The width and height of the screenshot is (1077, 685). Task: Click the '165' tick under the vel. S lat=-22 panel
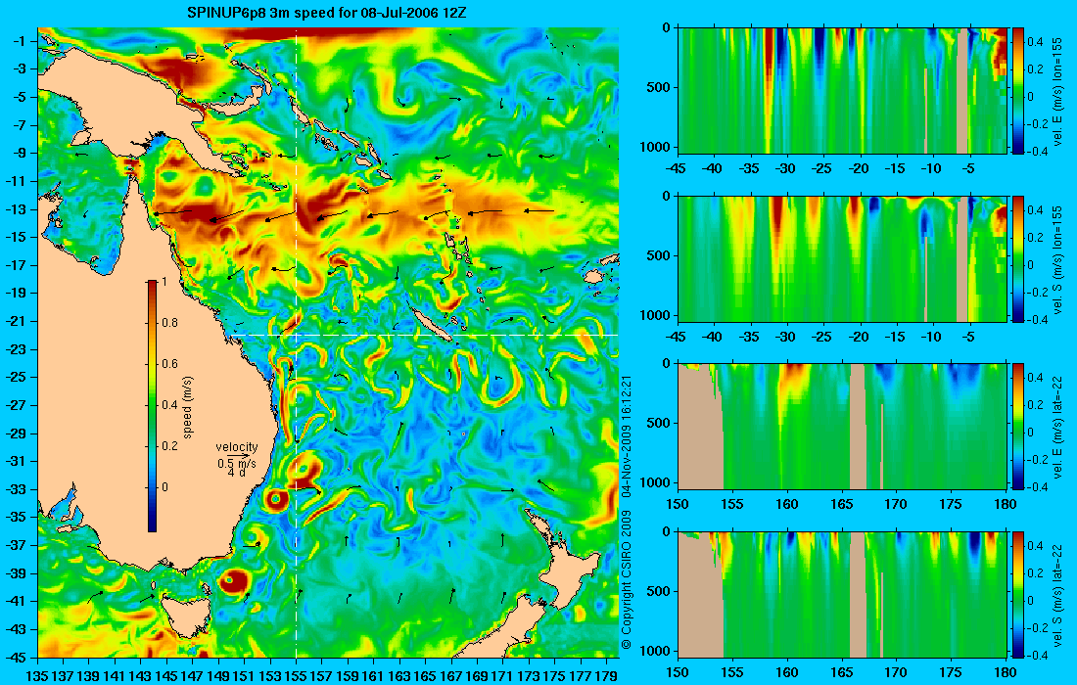(x=841, y=672)
